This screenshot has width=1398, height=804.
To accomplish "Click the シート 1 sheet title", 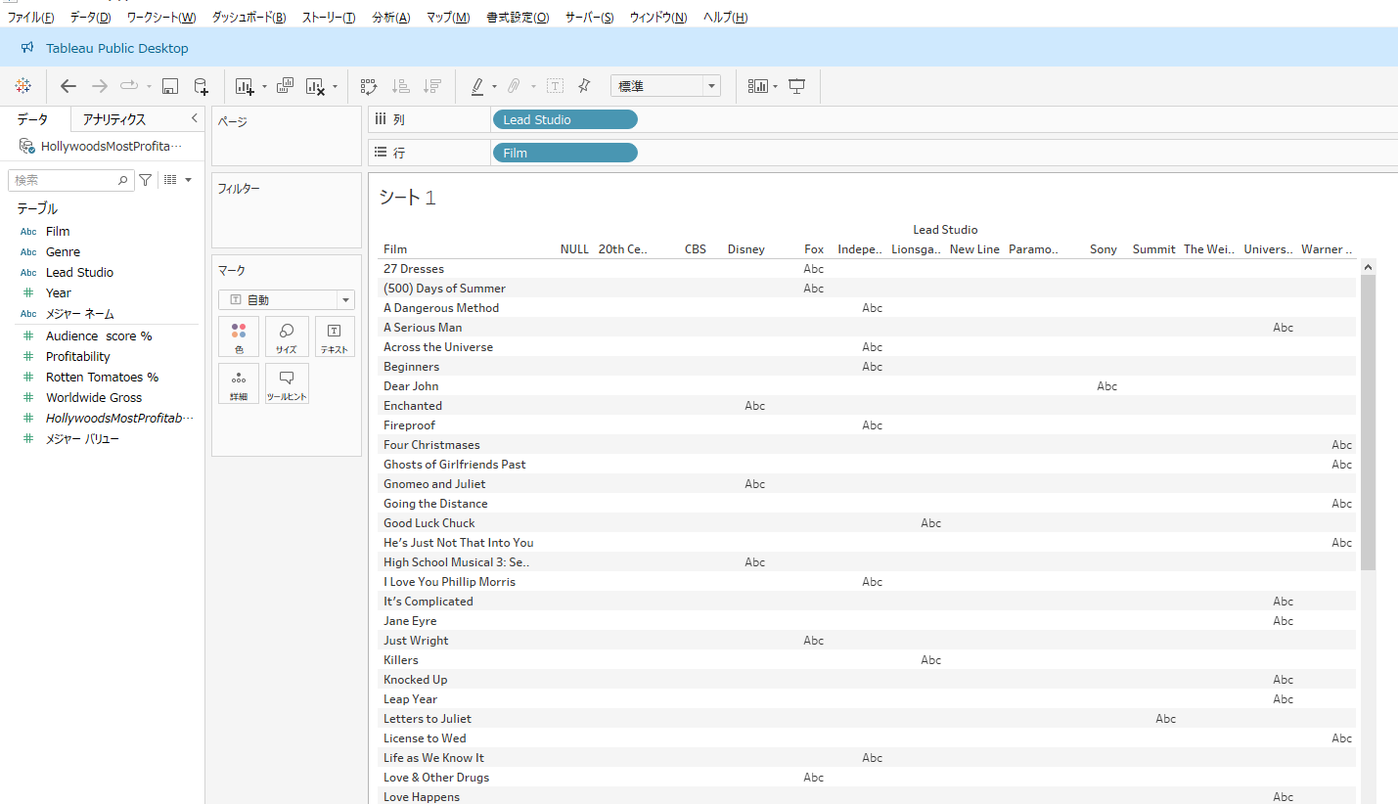I will coord(407,198).
